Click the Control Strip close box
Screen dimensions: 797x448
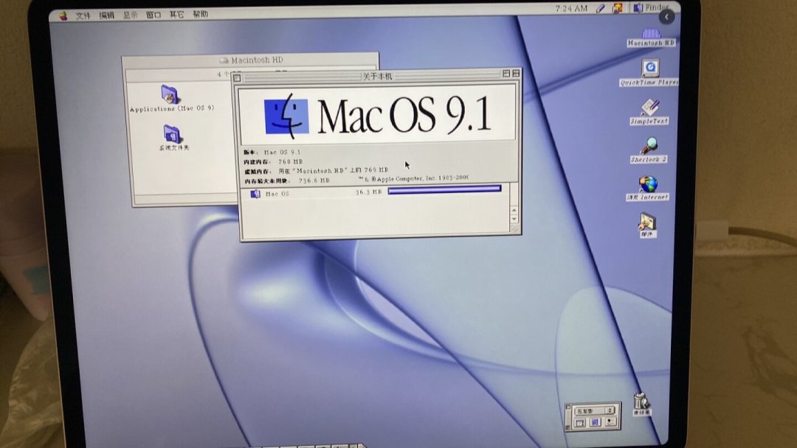tap(567, 407)
